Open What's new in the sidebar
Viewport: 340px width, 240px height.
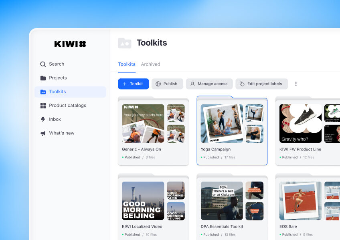[70, 133]
